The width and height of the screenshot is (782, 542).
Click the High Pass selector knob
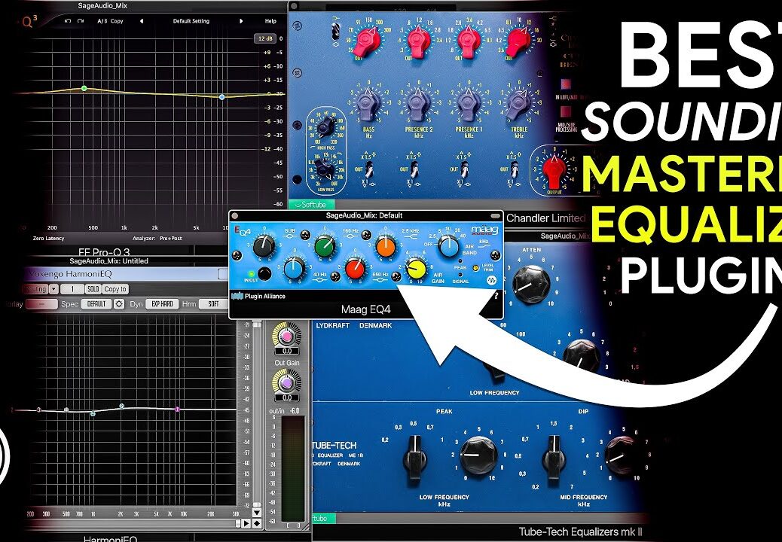[325, 127]
